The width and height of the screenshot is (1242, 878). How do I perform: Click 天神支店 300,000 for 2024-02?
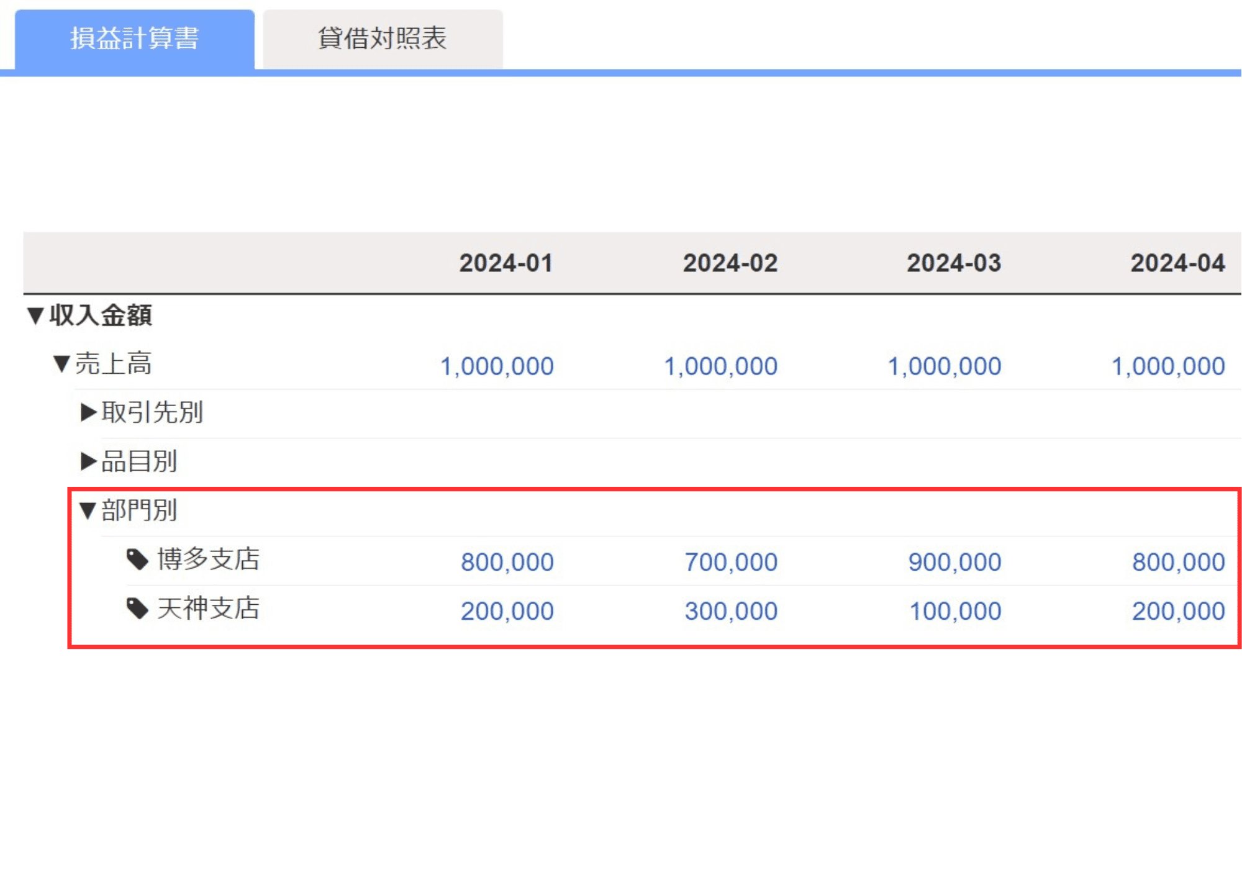point(731,611)
